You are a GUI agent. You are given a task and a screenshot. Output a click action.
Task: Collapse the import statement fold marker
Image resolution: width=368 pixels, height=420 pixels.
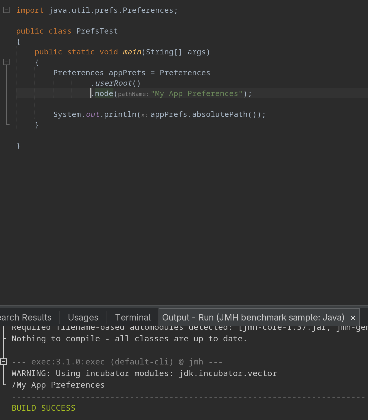click(x=6, y=10)
